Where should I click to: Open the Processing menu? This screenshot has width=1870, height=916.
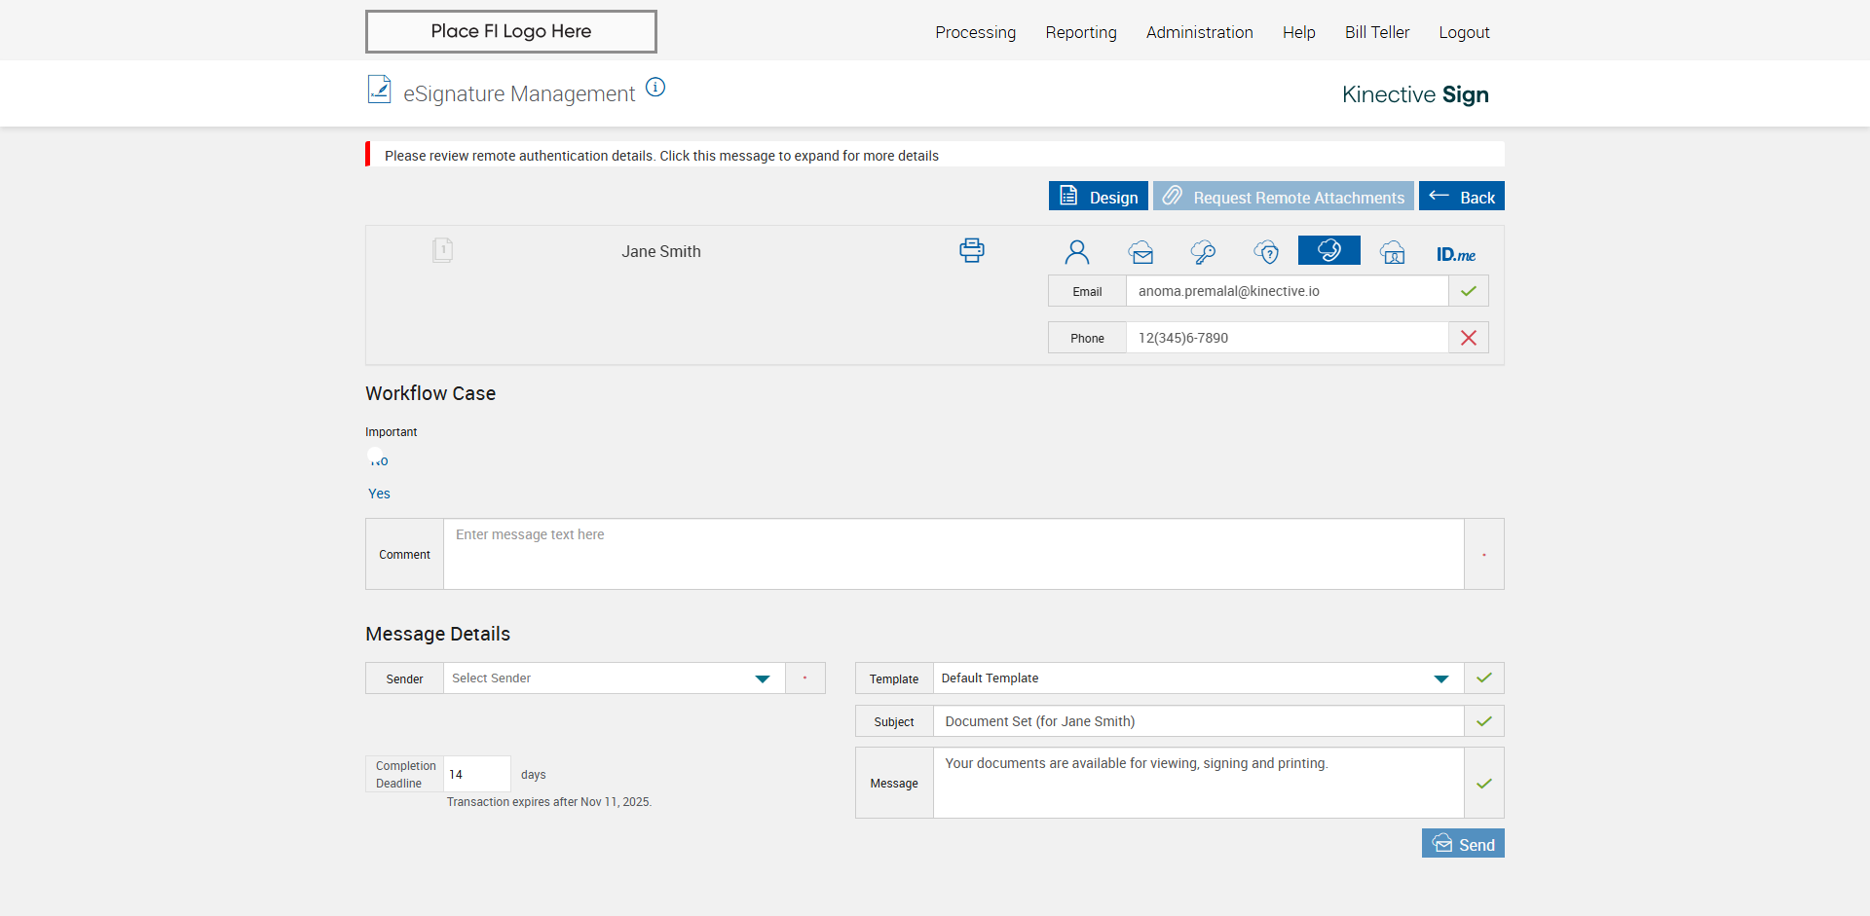975,32
